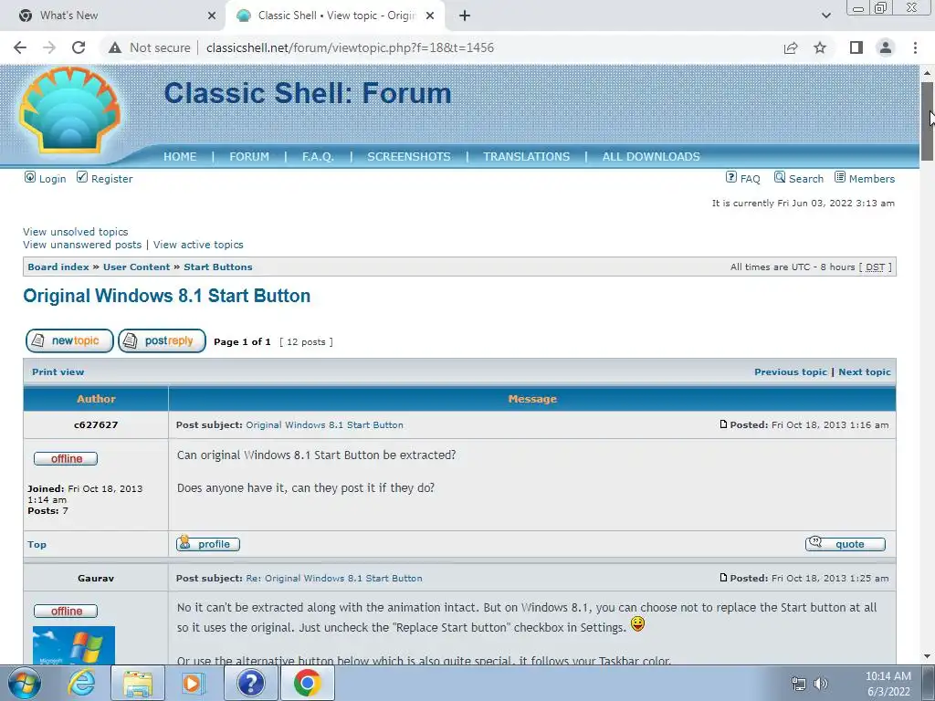Open the taskbar clock showing 10:14 AM
935x701 pixels.
pyautogui.click(x=888, y=684)
